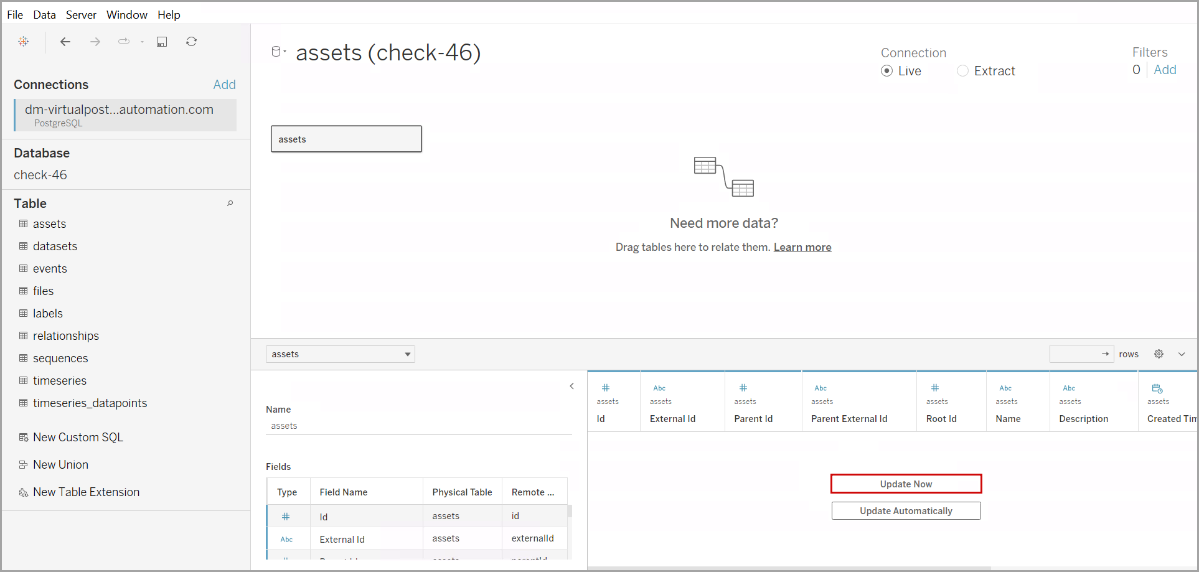The width and height of the screenshot is (1199, 572).
Task: Select the timeseries_datapoints table
Action: coord(90,403)
